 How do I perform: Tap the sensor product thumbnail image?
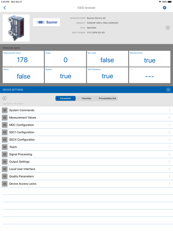(16, 28)
